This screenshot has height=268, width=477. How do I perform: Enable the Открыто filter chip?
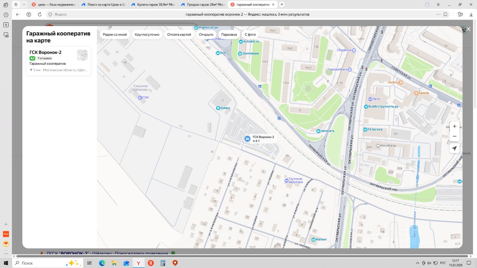pos(206,35)
